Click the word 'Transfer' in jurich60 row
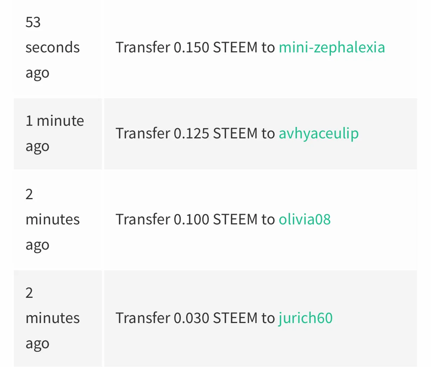Screen dimensions: 431x367 coord(143,318)
